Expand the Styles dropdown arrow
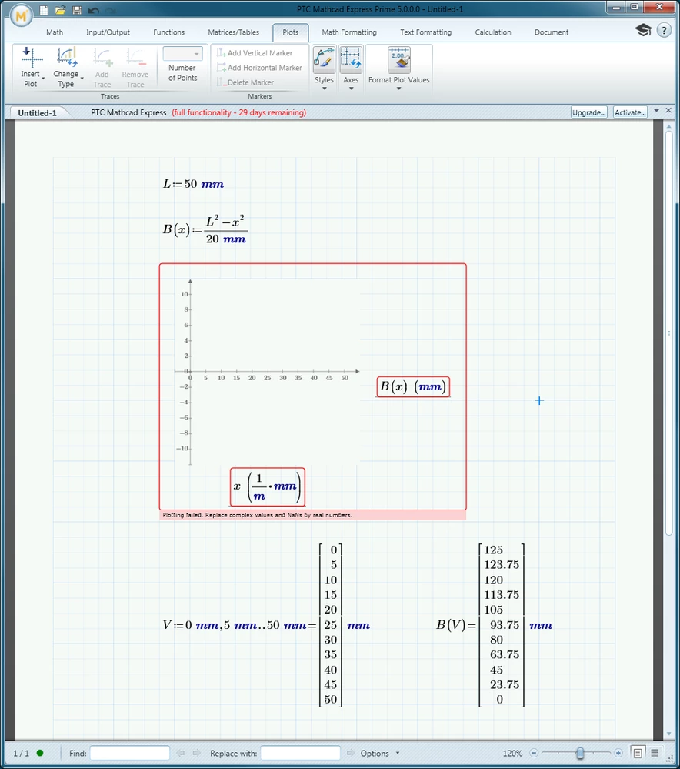Viewport: 680px width, 769px height. coord(324,89)
